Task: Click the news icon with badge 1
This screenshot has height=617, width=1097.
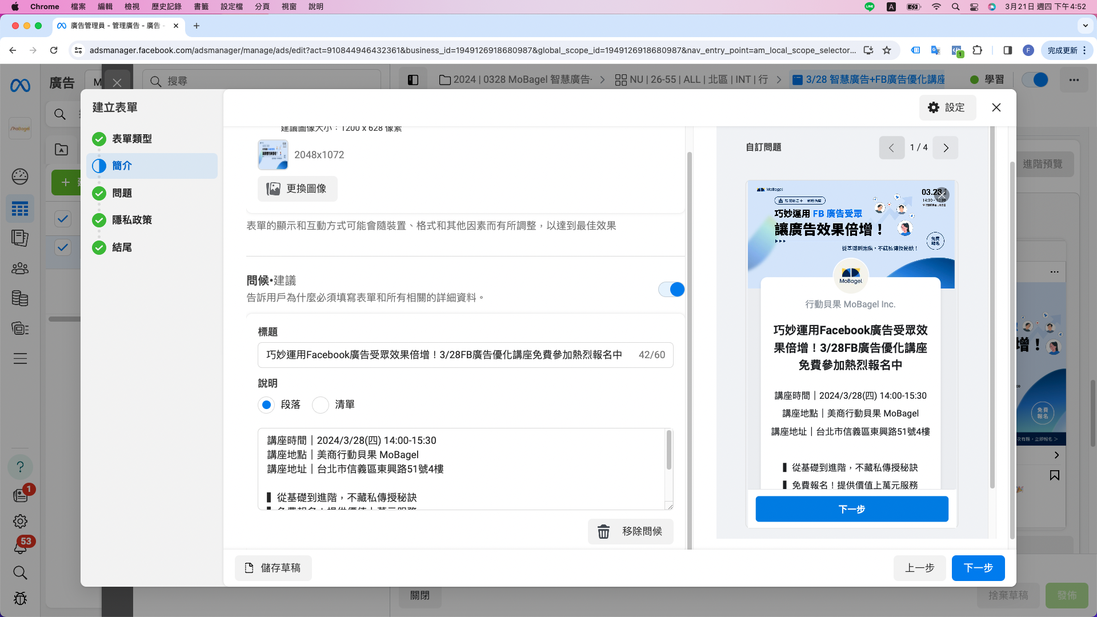Action: click(20, 495)
